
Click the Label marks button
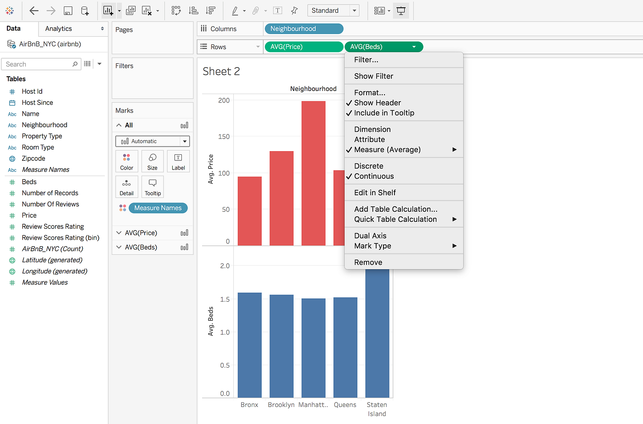pos(178,161)
